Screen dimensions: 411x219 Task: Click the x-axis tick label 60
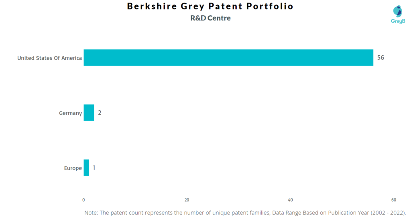coord(393,200)
